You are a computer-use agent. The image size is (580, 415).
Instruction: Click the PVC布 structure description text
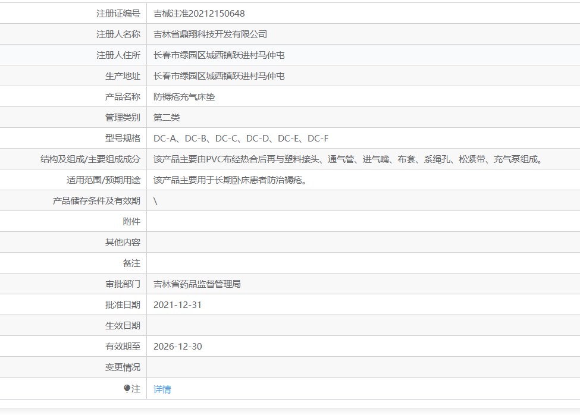[348, 159]
